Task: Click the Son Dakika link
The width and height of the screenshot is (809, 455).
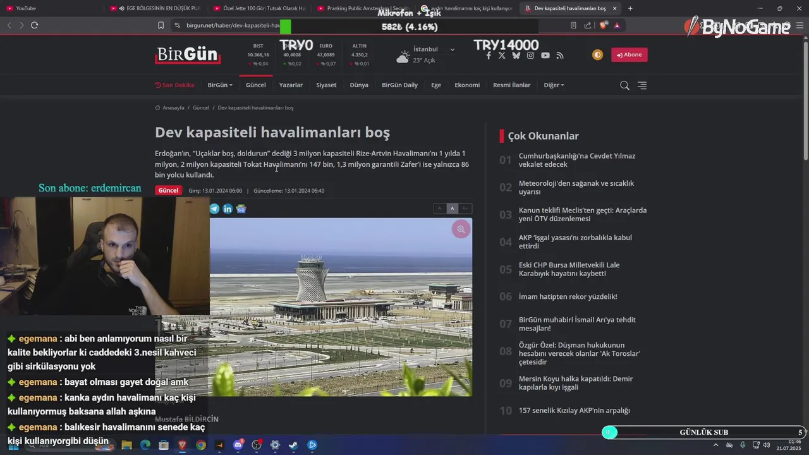Action: [174, 85]
